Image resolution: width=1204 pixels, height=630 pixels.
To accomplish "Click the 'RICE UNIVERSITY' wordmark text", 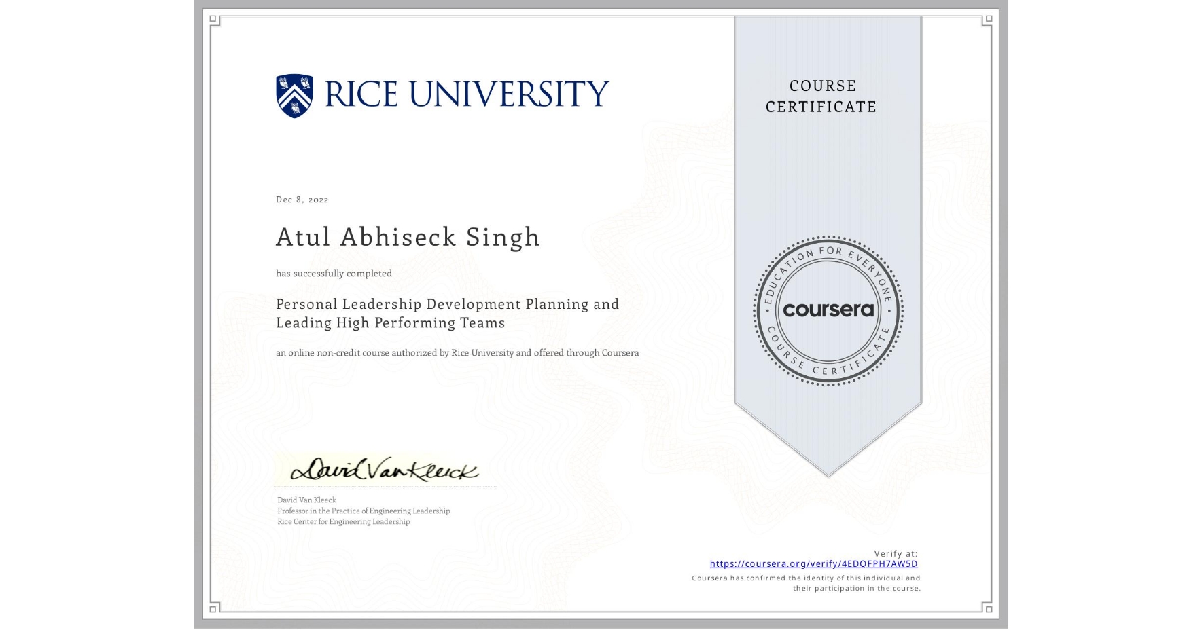I will pyautogui.click(x=468, y=92).
